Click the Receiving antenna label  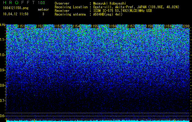[x=70, y=14]
